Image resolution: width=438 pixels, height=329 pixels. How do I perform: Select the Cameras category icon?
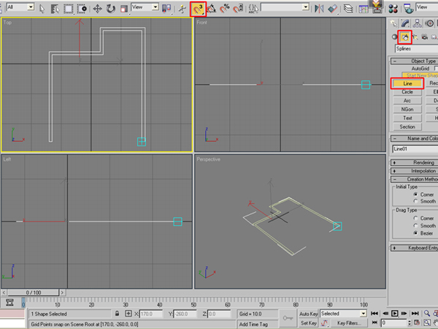click(425, 37)
